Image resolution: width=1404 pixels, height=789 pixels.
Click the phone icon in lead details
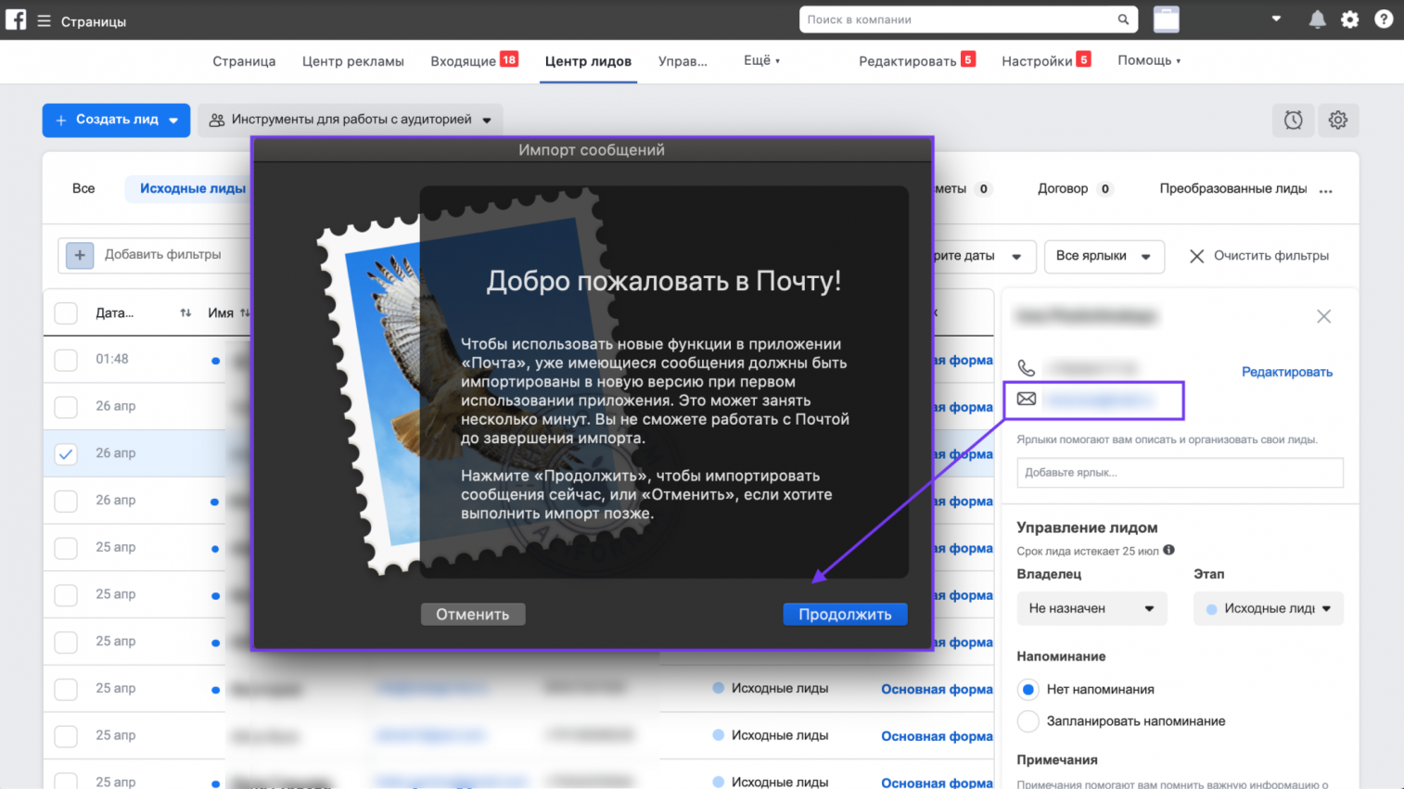pos(1026,368)
